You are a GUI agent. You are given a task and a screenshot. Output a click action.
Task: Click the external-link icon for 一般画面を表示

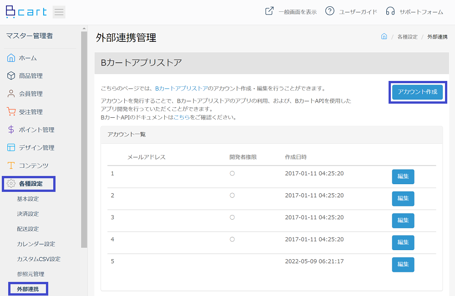point(269,11)
